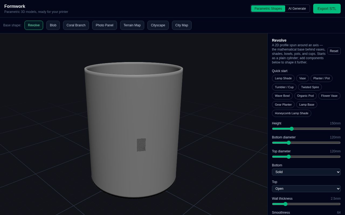345x215 pixels.
Task: Switch to AI Generate mode
Action: coord(297,9)
